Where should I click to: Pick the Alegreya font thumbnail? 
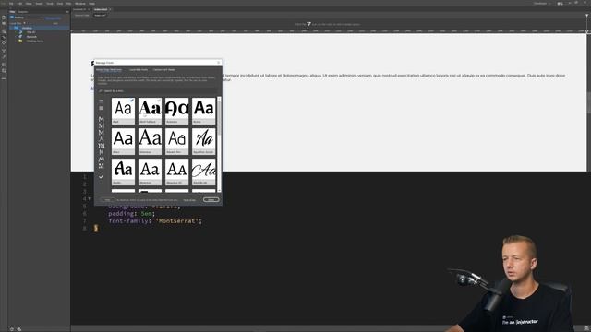pyautogui.click(x=150, y=172)
